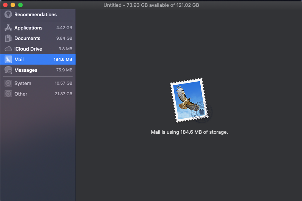
Task: Click the 9.84 GB size value
Action: [x=64, y=38]
